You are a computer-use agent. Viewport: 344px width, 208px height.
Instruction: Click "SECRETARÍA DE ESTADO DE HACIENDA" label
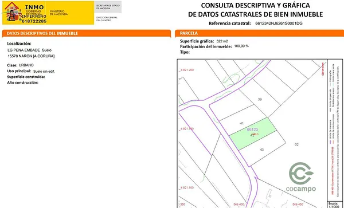108,6
